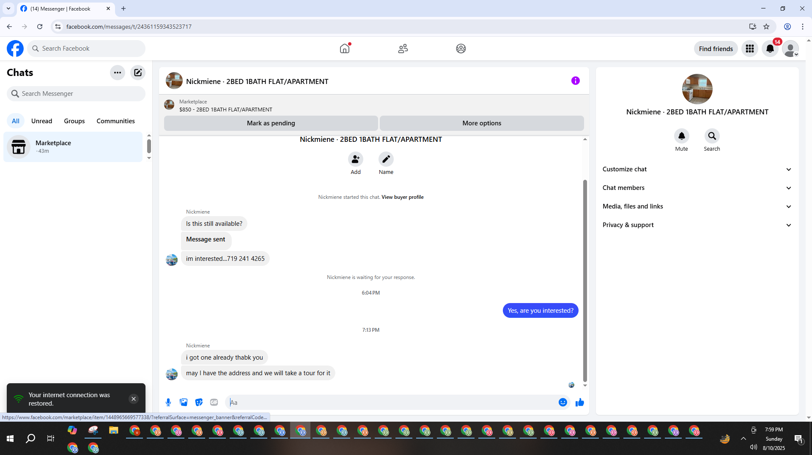The height and width of the screenshot is (455, 812).
Task: Choose a sticker from the sticker icon
Action: click(199, 402)
